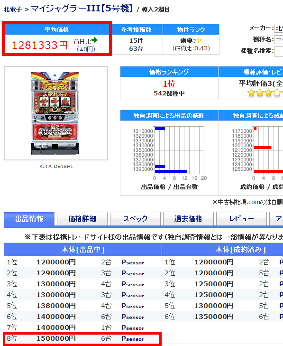
Task: Click the Psensor link in 出品中 1位 row
Action: coord(133,262)
